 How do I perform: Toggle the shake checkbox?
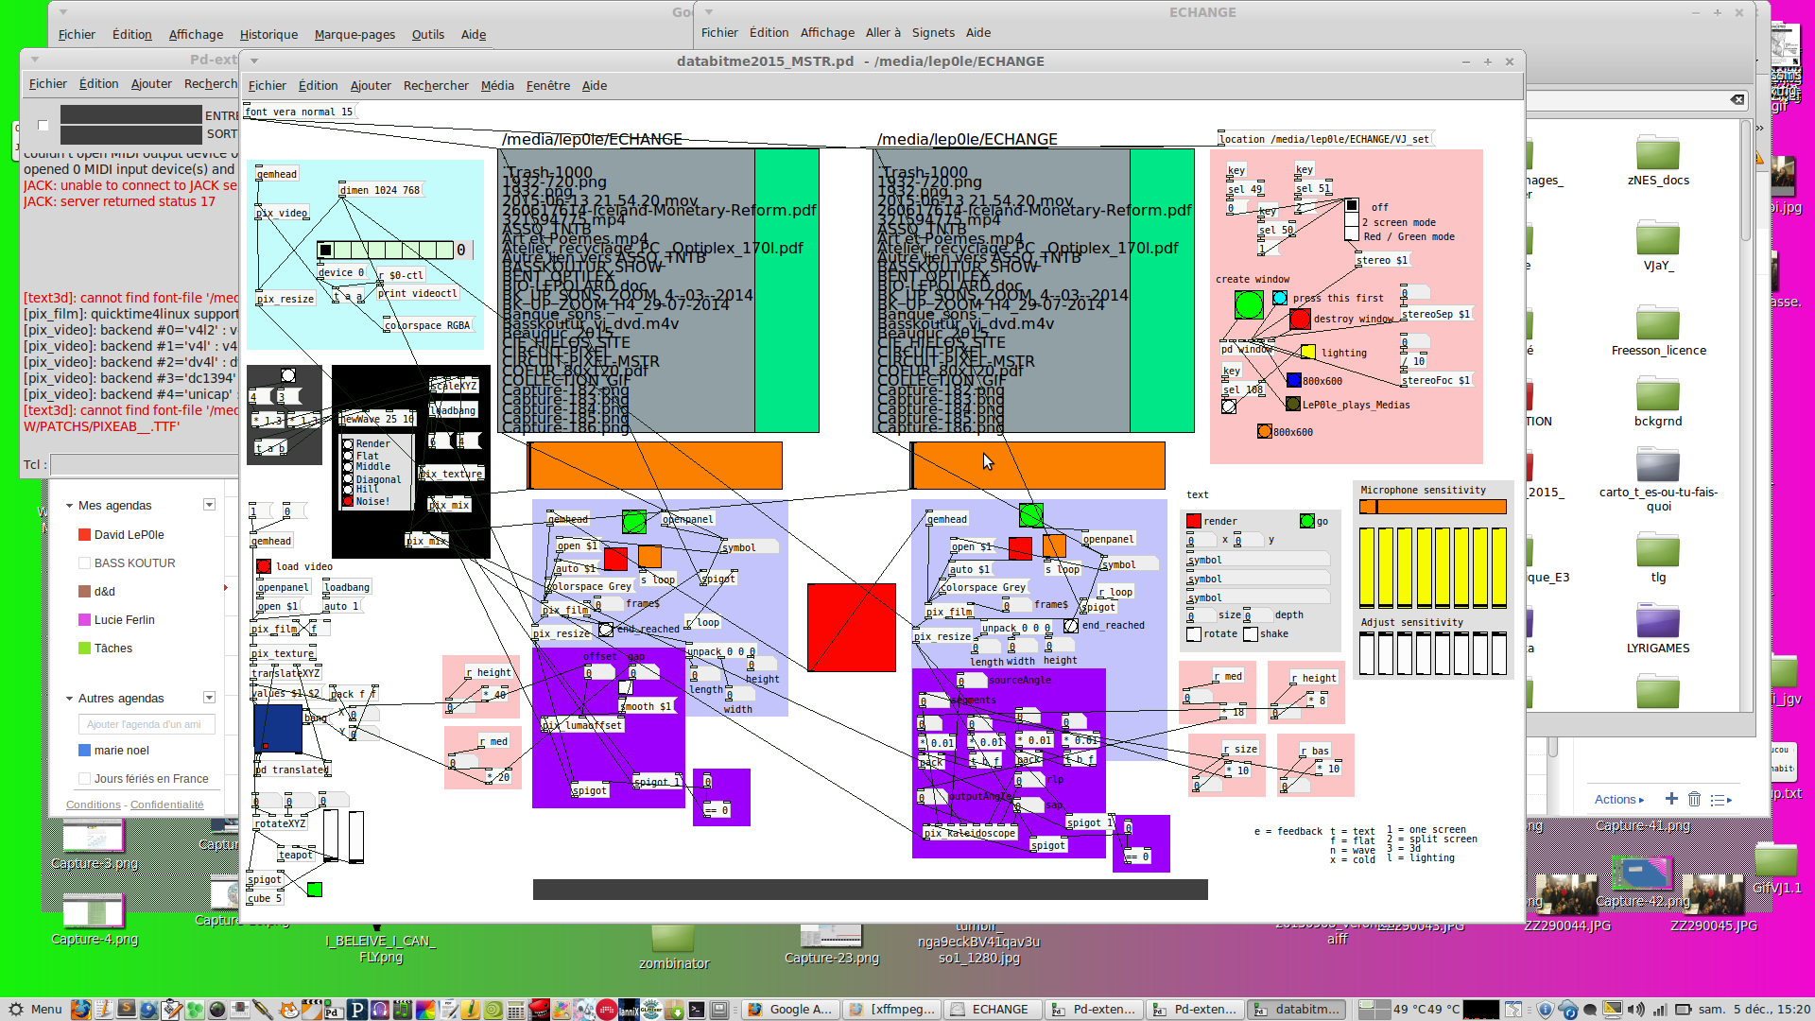coord(1250,634)
